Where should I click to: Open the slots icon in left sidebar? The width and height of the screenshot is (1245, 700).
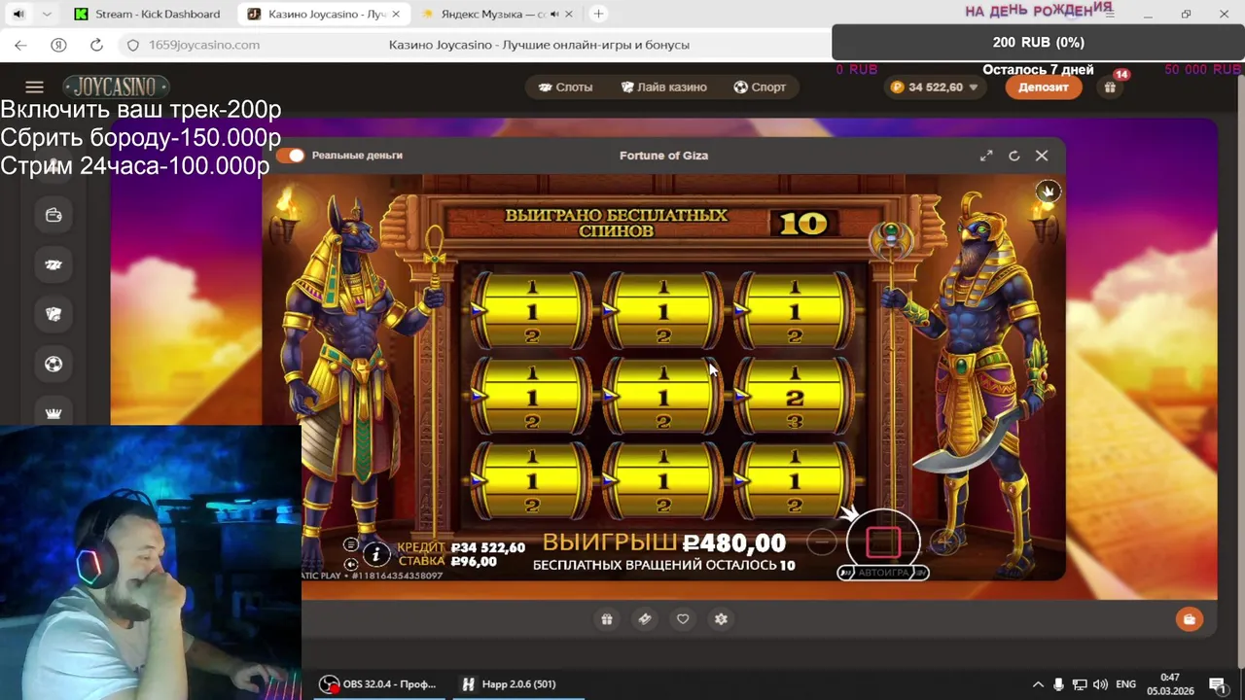click(x=53, y=264)
